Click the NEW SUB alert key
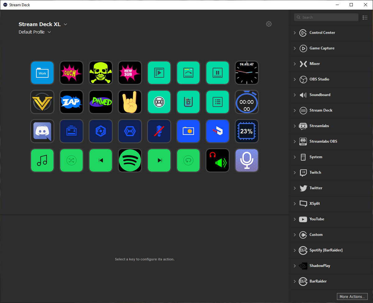Viewport: 373px width, 303px height. tap(130, 73)
